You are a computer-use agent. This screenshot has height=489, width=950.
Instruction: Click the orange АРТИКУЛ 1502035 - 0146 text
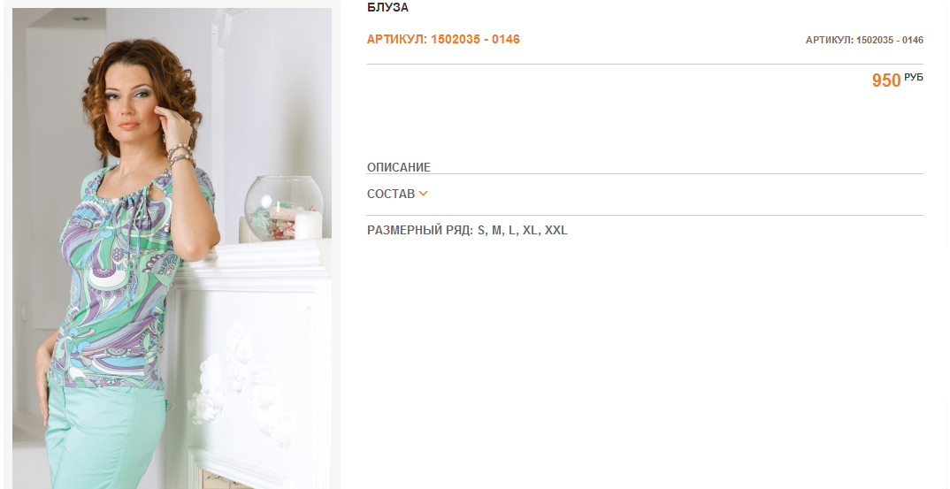click(x=443, y=40)
